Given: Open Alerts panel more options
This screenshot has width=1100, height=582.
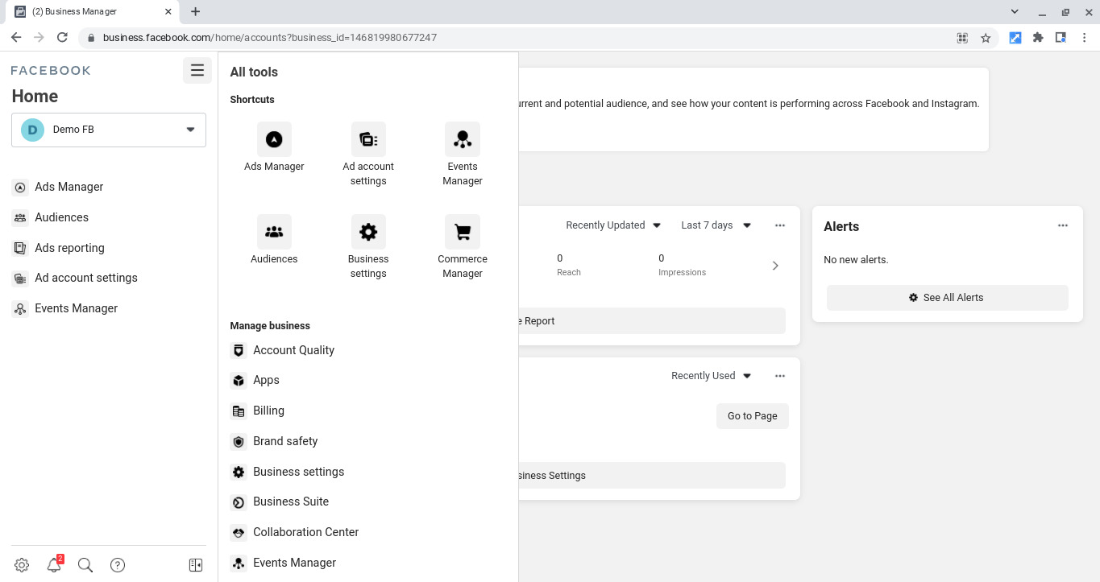Looking at the screenshot, I should [x=1063, y=225].
